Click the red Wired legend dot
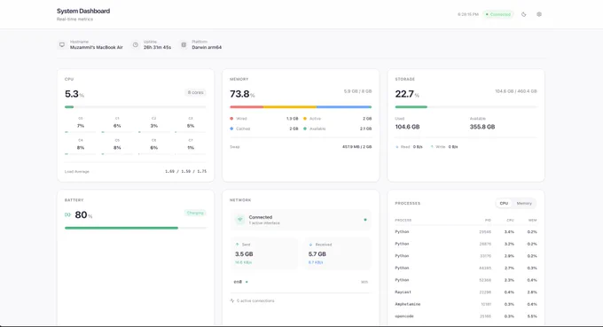 pyautogui.click(x=231, y=119)
